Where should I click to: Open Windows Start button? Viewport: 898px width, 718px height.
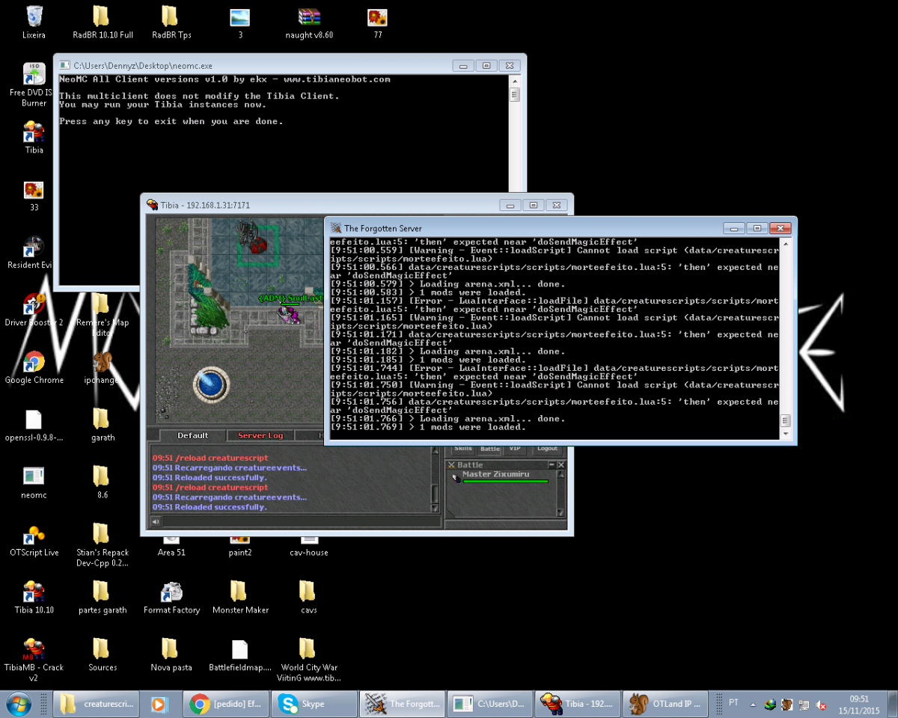point(19,704)
